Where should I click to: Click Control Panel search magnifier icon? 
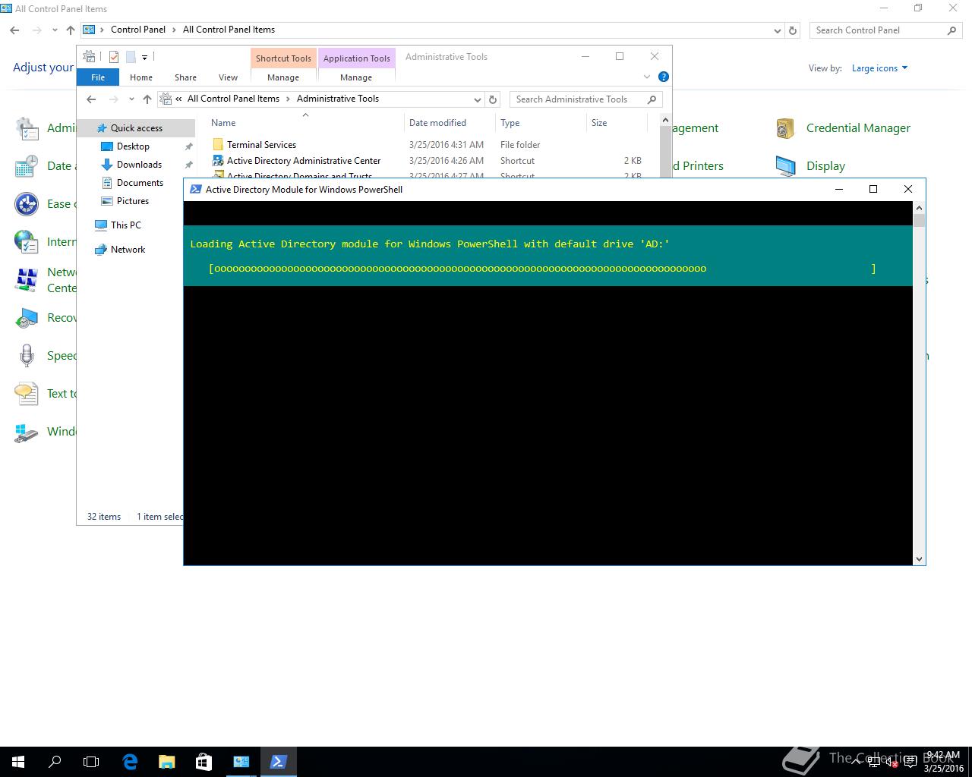tap(951, 30)
